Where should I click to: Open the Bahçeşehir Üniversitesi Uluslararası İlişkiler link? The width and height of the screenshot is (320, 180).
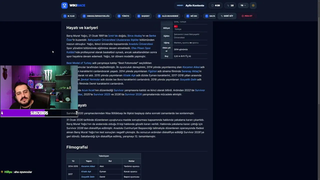113,40
